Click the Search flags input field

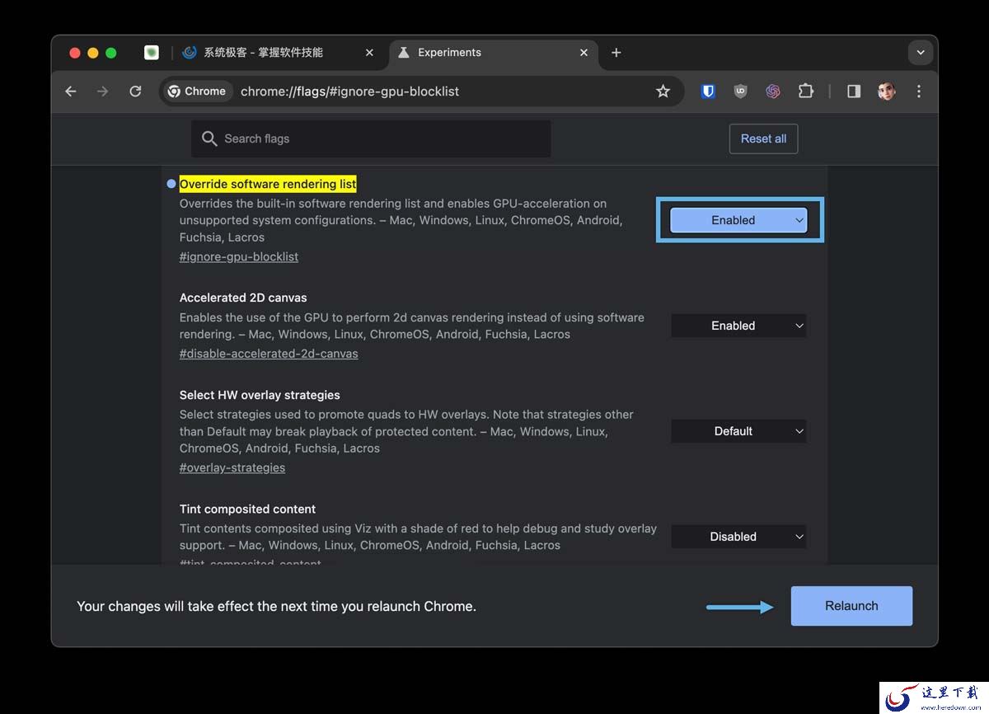371,139
